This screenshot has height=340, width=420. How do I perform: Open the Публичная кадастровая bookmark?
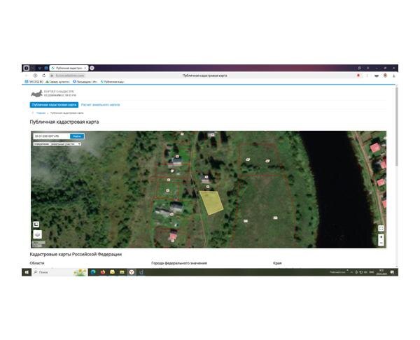[x=112, y=82]
